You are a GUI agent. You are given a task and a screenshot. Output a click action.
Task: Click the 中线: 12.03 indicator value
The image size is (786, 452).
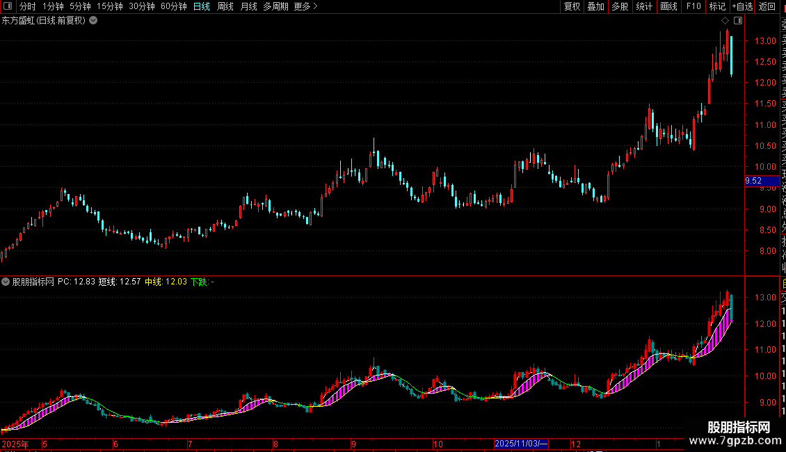click(x=166, y=282)
